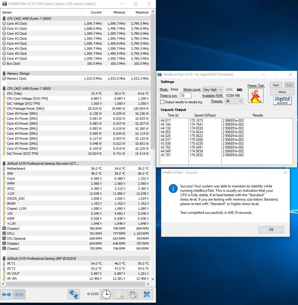Click the VR T1 thermometer icon

(x=4, y=264)
